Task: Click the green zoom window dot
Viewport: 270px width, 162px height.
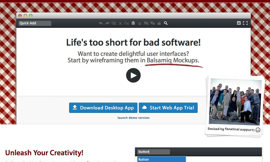Action: [31, 16]
